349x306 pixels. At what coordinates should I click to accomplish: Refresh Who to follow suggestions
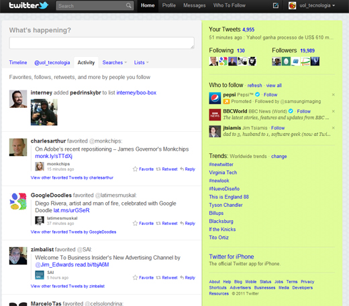tap(254, 86)
